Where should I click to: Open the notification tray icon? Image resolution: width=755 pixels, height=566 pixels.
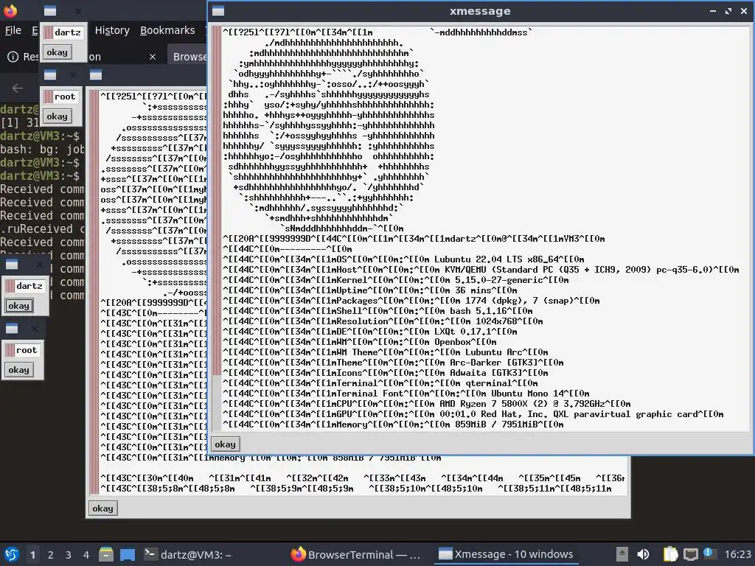(709, 553)
